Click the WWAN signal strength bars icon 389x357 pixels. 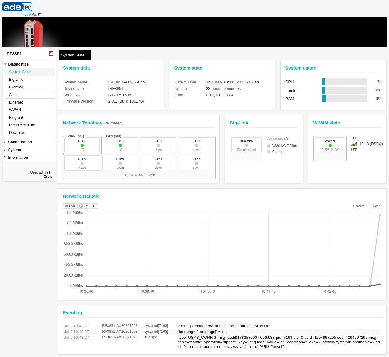[x=354, y=144]
